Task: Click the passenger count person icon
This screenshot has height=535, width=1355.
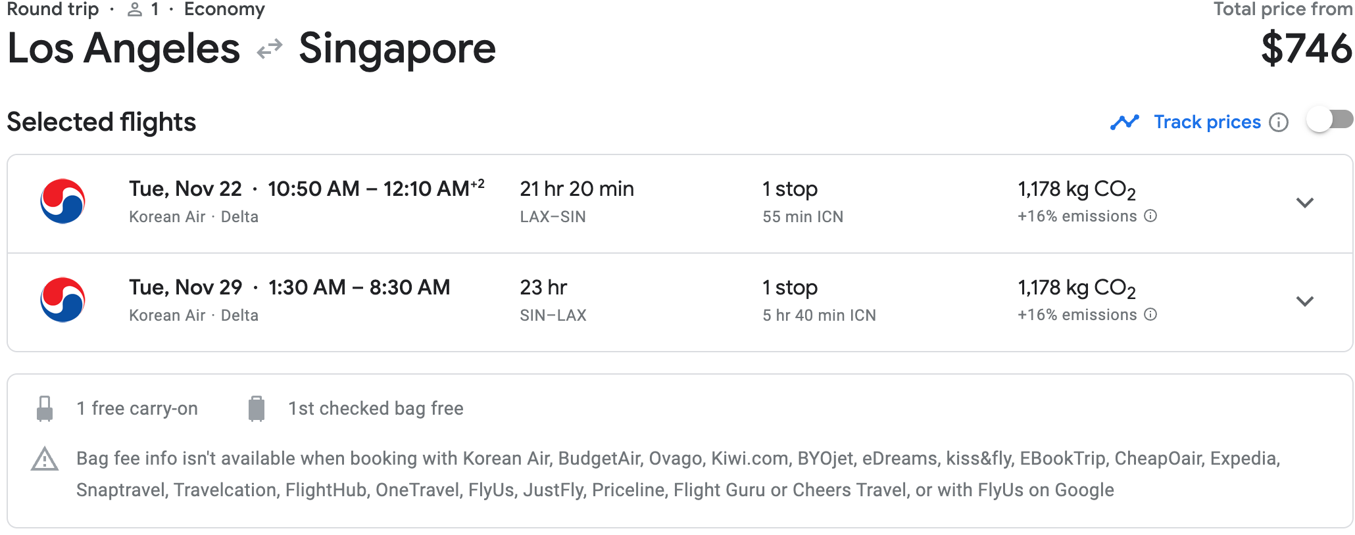Action: tap(135, 10)
